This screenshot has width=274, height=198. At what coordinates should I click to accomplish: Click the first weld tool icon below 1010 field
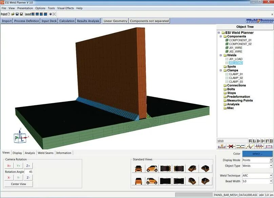click(x=221, y=146)
